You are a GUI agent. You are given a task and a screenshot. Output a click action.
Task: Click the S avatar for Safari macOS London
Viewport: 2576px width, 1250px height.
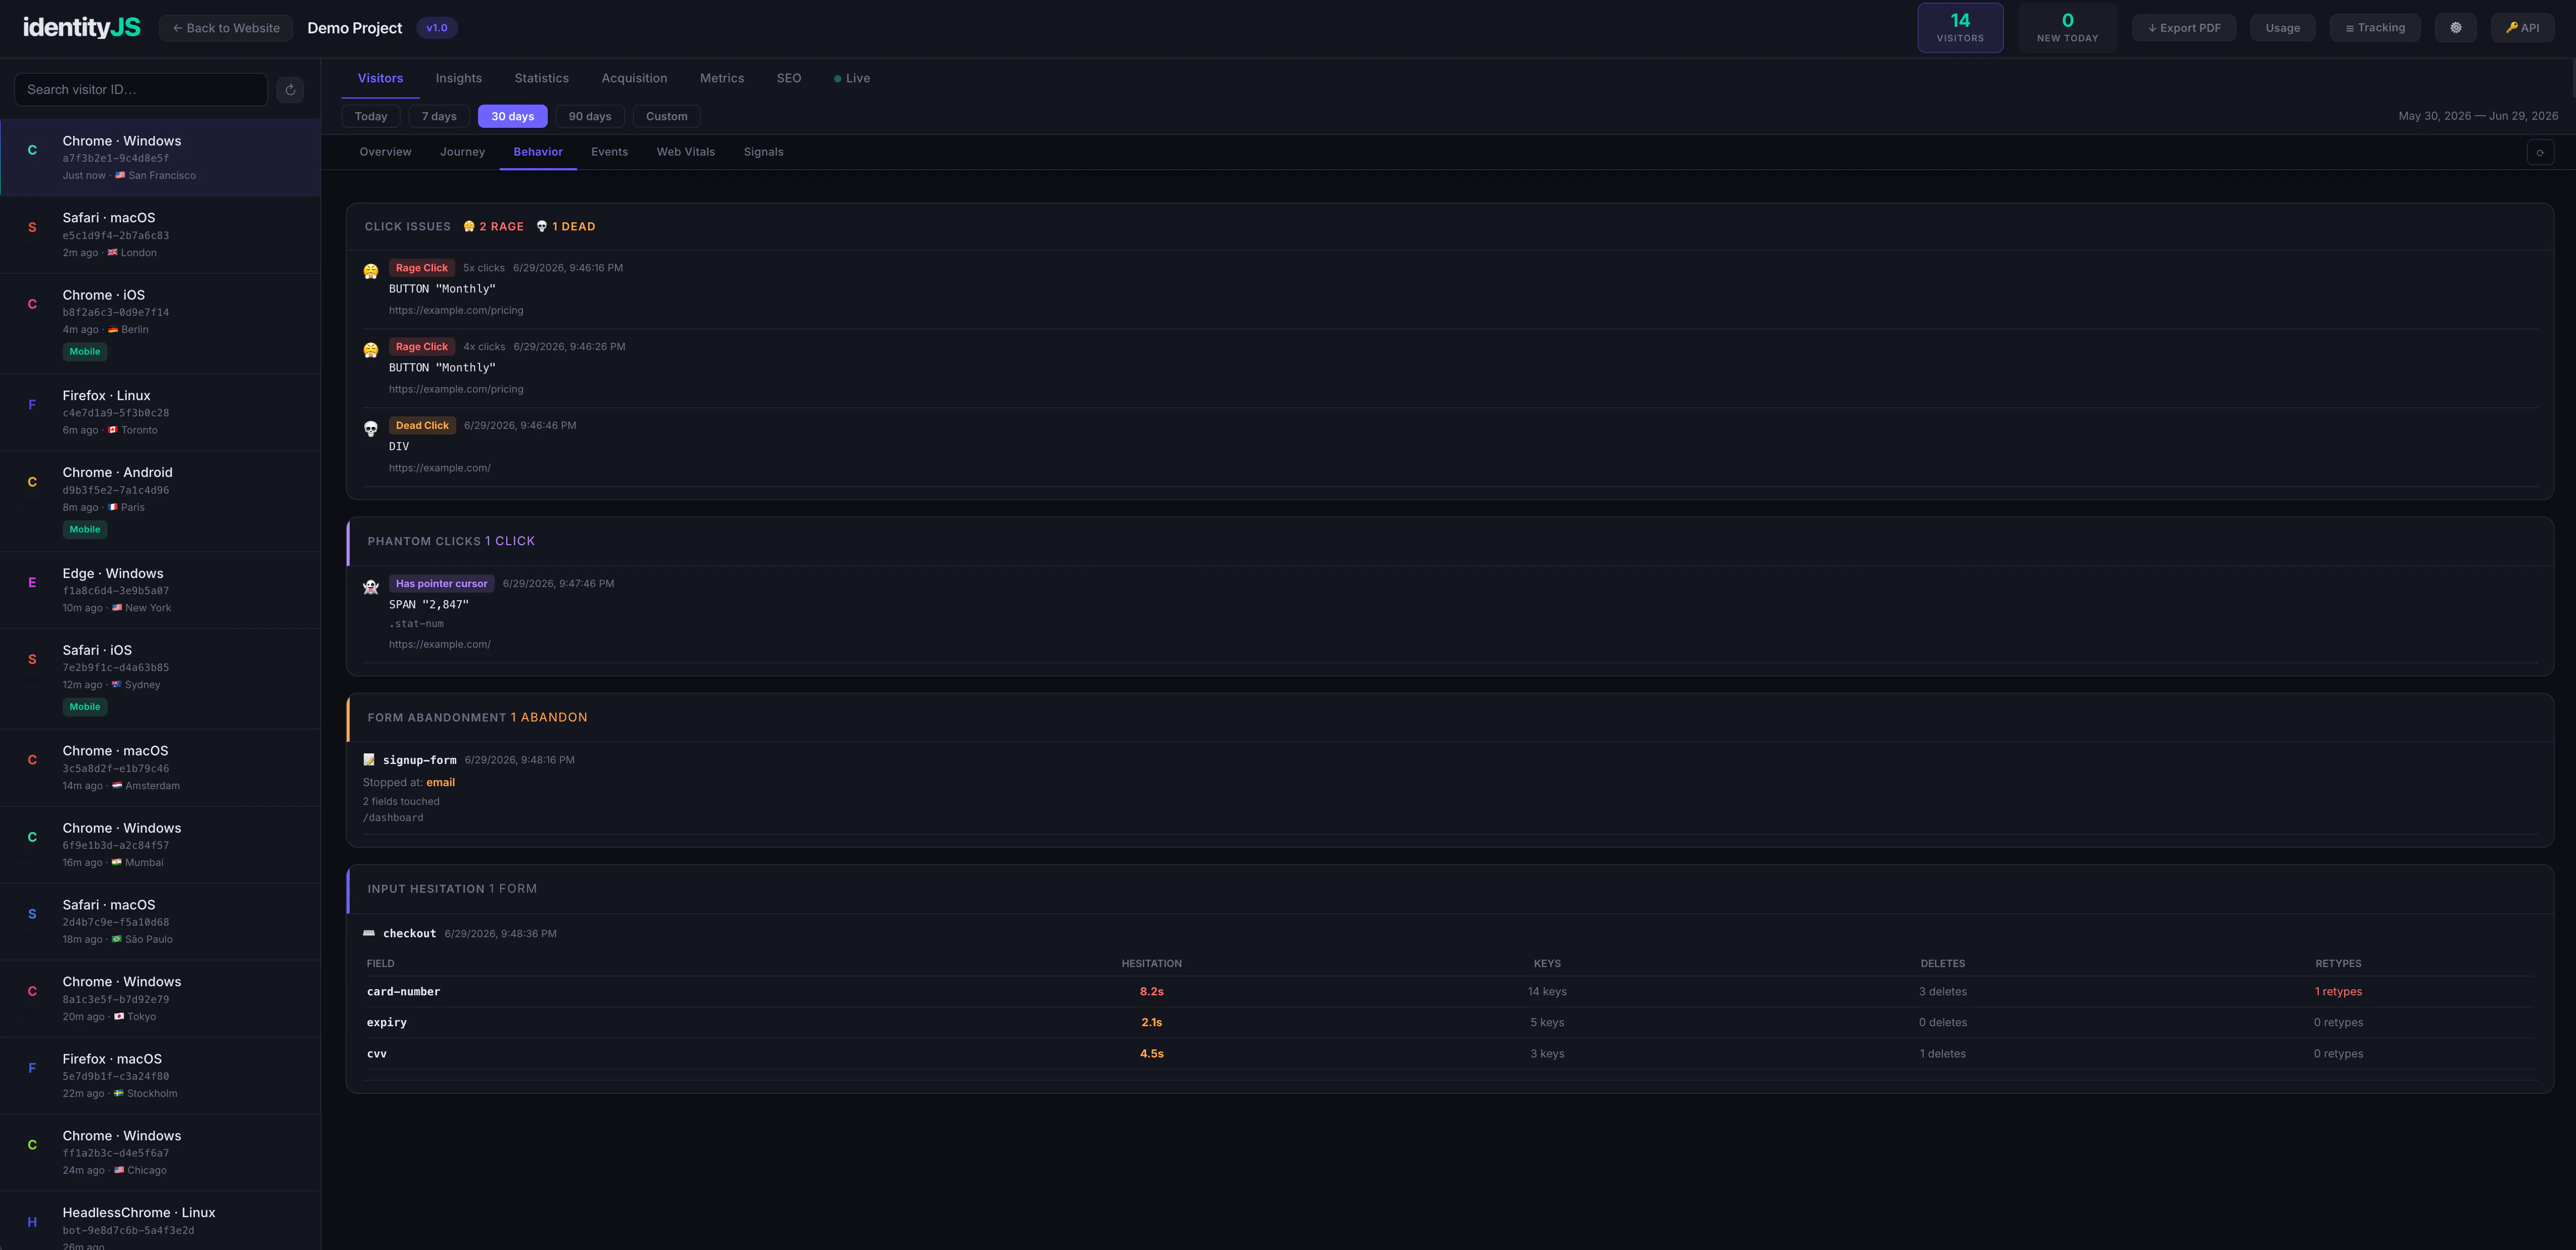32,227
